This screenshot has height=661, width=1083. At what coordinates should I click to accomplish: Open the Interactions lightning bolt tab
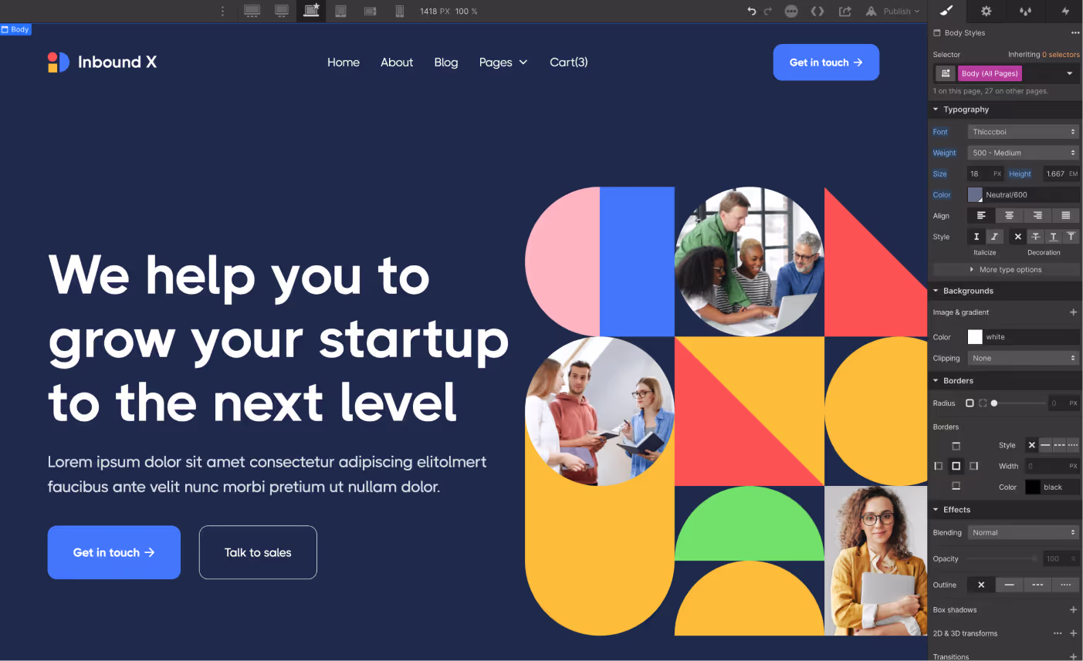pyautogui.click(x=1065, y=11)
